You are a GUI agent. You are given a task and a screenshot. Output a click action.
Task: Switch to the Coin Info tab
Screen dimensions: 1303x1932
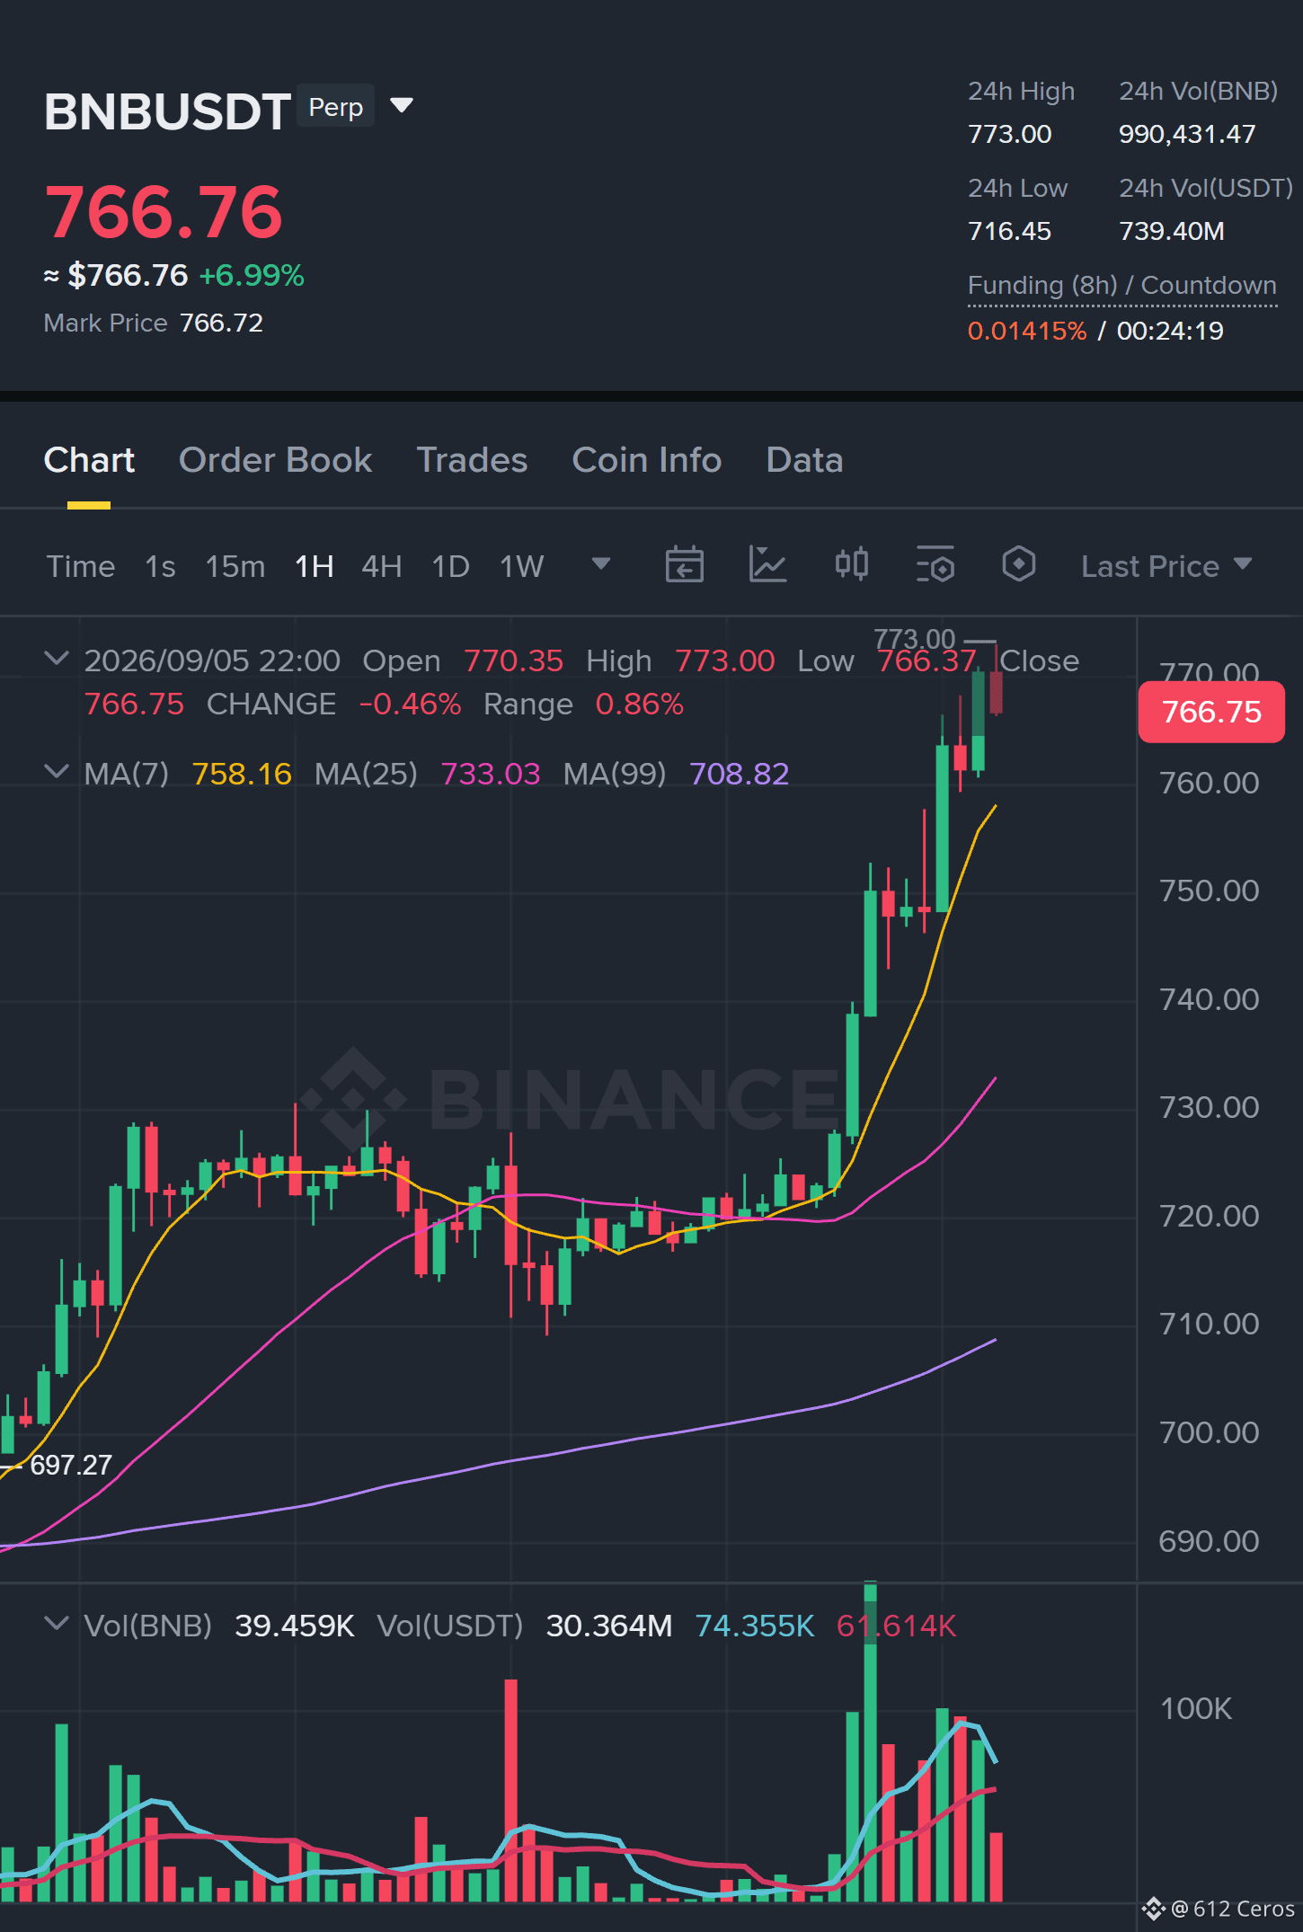(x=647, y=460)
